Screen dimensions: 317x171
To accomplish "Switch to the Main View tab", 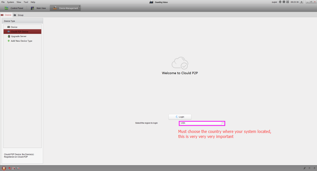I will pyautogui.click(x=38, y=8).
